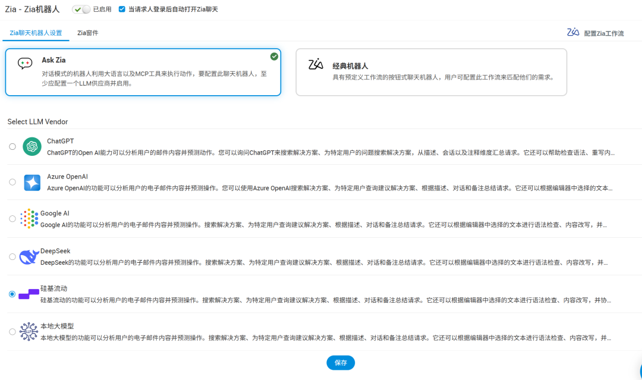Image resolution: width=642 pixels, height=380 pixels.
Task: Click the DeepSeek description text
Action: [325, 262]
